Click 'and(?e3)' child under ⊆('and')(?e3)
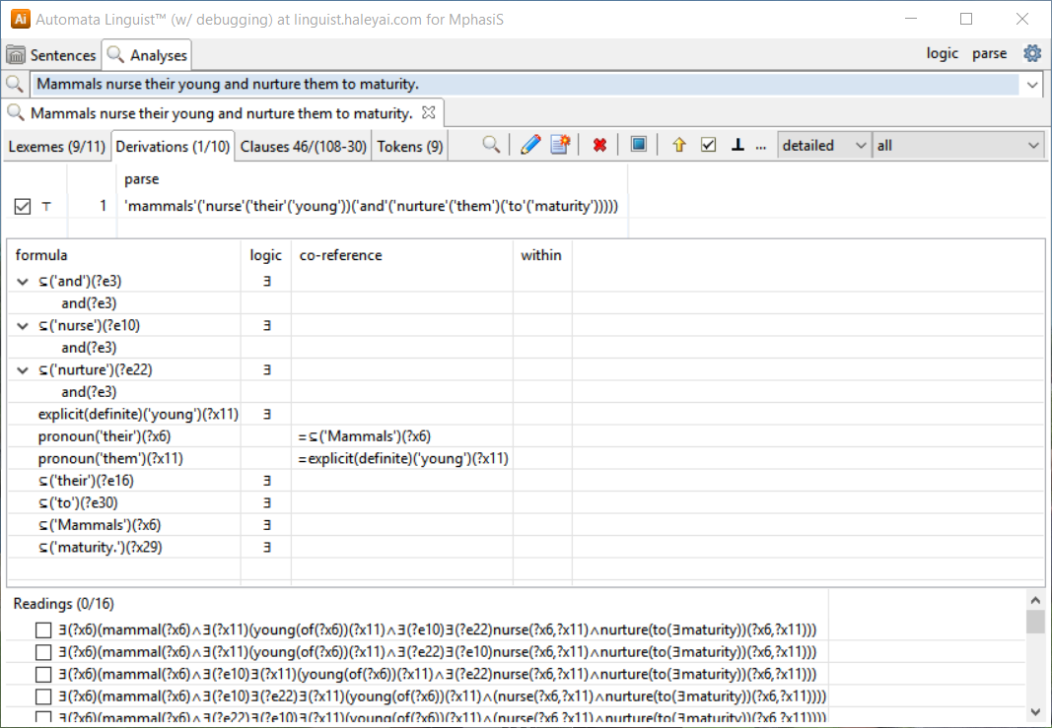Image resolution: width=1052 pixels, height=728 pixels. pyautogui.click(x=89, y=303)
